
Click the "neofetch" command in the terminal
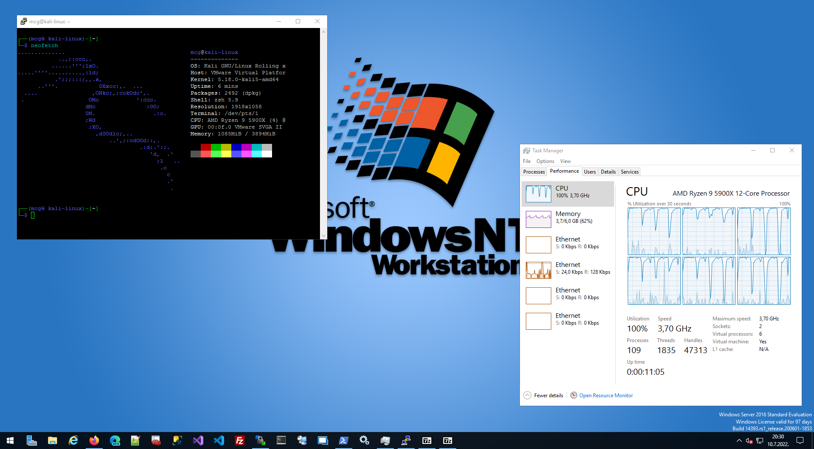(45, 45)
